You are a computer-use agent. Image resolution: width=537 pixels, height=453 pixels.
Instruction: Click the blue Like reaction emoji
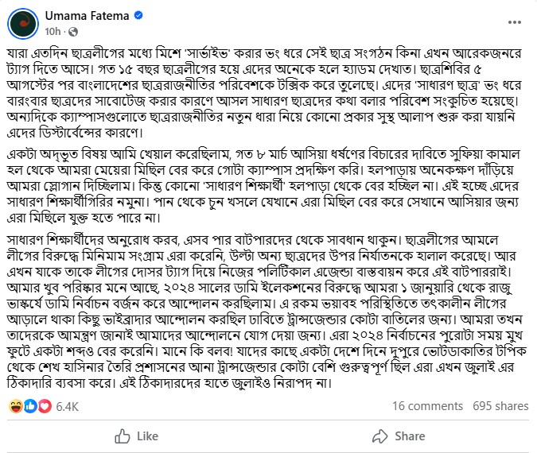[30, 405]
